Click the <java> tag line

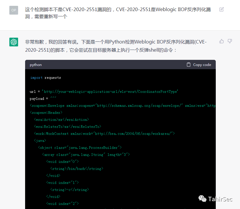(40, 141)
